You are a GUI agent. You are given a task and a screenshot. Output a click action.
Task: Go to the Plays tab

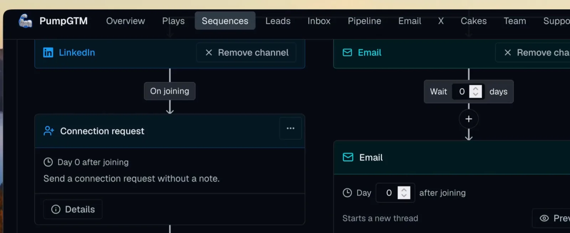[173, 21]
